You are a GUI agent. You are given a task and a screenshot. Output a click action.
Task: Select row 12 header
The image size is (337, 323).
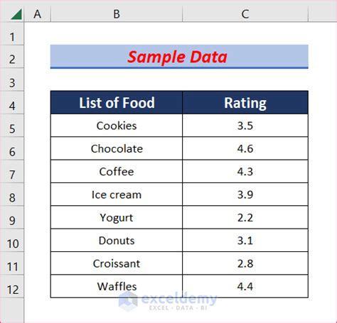tap(12, 287)
